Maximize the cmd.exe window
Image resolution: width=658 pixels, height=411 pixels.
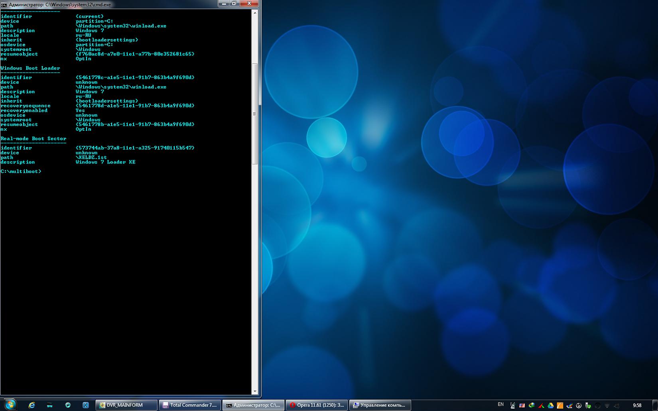(x=234, y=4)
